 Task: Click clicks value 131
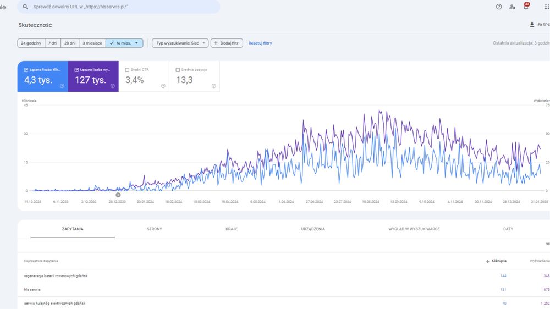point(503,290)
